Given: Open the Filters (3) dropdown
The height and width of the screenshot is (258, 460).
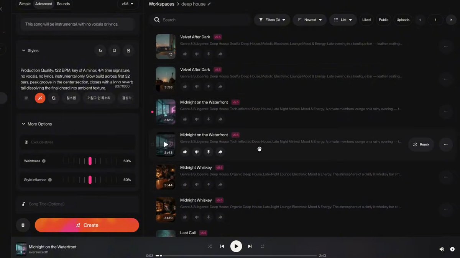Looking at the screenshot, I should coord(272,20).
